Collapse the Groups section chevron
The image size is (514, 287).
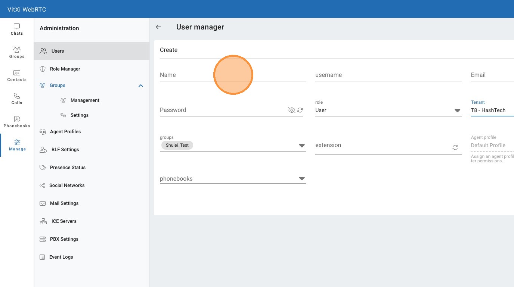pyautogui.click(x=141, y=86)
